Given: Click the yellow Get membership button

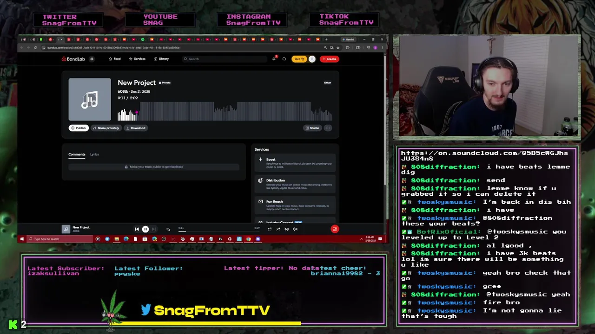Looking at the screenshot, I should (298, 59).
